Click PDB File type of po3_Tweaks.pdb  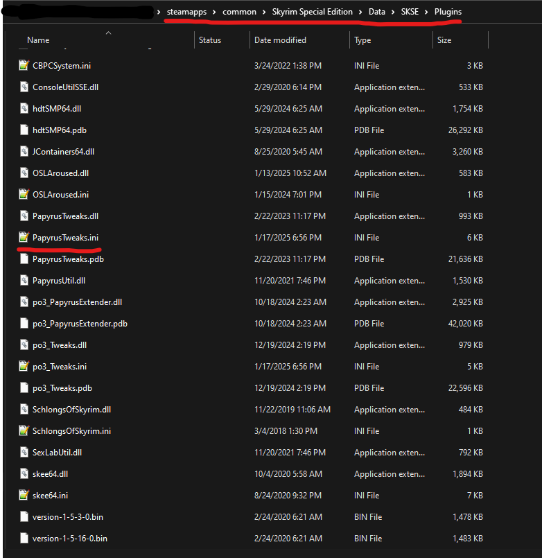pos(369,388)
